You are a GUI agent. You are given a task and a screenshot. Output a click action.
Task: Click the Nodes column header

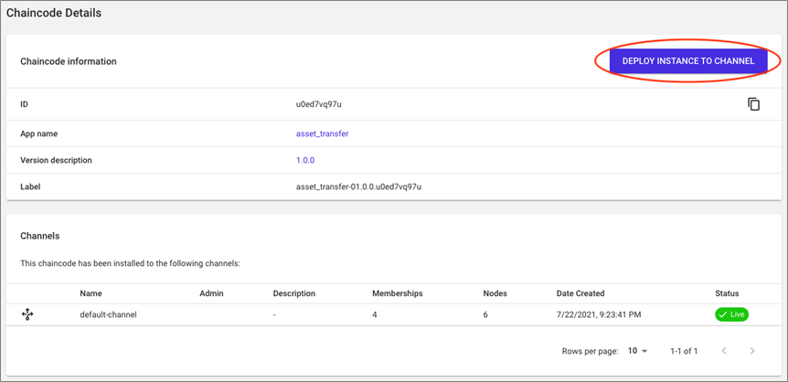click(x=495, y=293)
